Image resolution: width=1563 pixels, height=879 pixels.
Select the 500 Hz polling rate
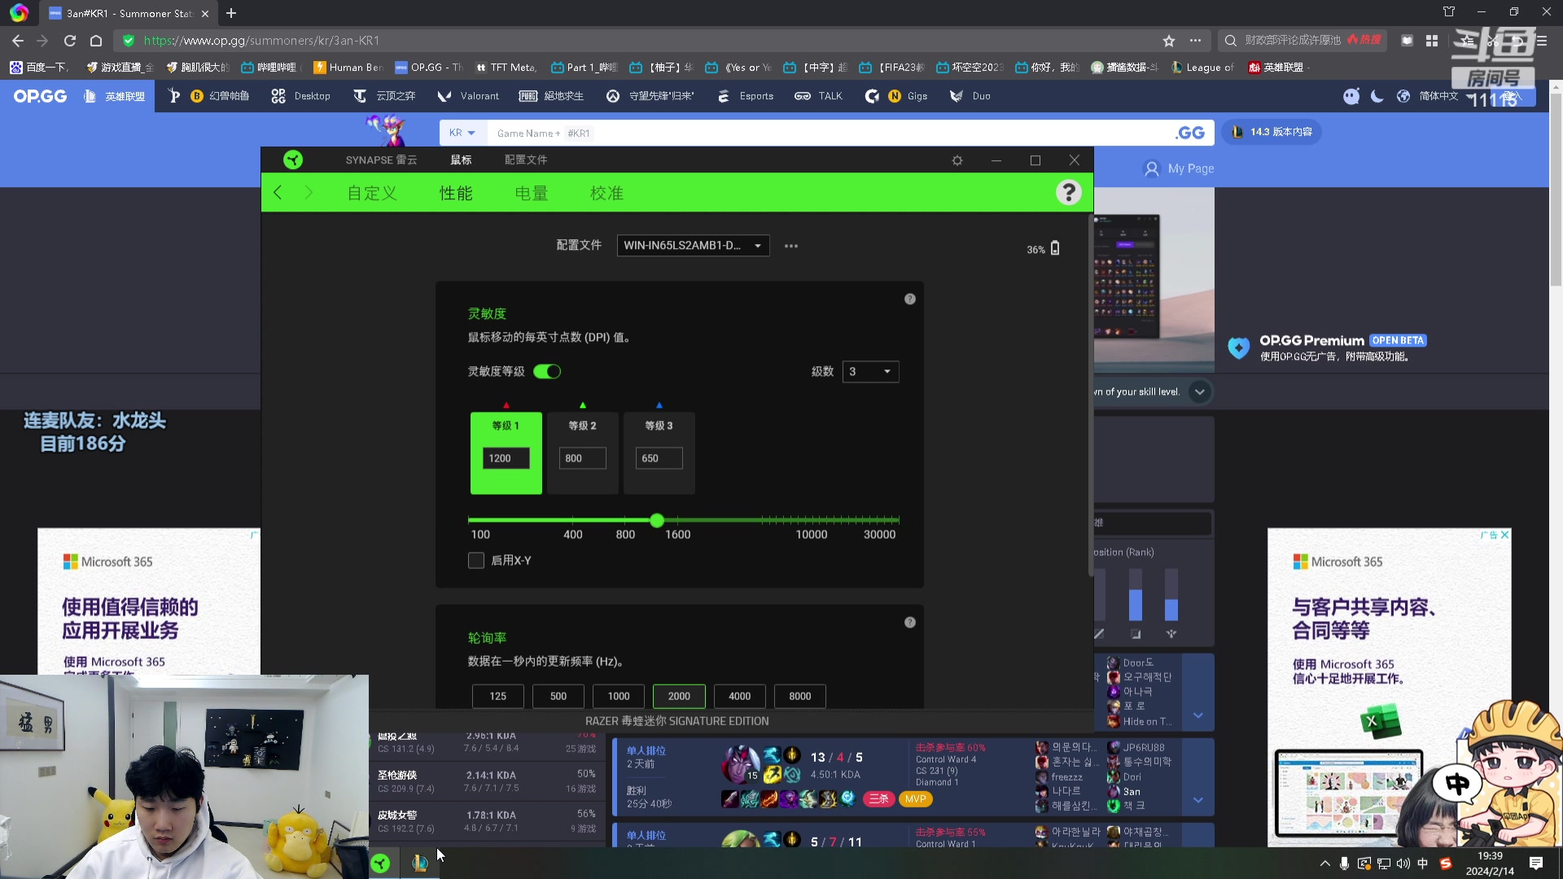click(x=558, y=696)
